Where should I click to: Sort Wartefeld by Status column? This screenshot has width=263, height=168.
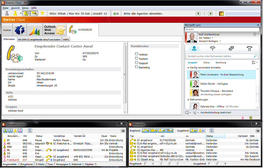coord(215,136)
